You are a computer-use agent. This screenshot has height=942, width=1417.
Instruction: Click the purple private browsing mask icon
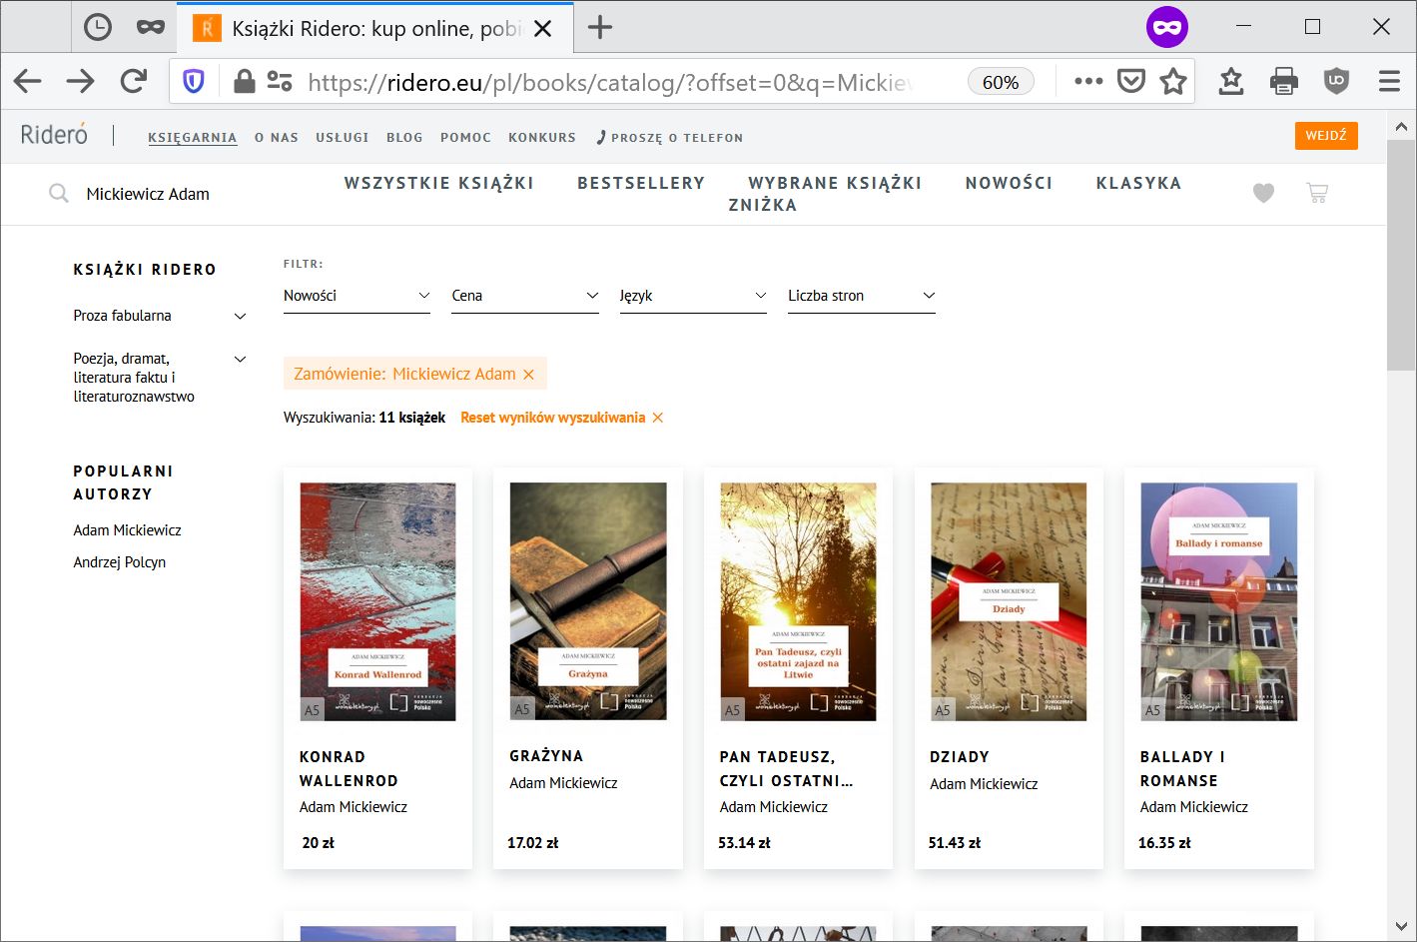[1166, 27]
